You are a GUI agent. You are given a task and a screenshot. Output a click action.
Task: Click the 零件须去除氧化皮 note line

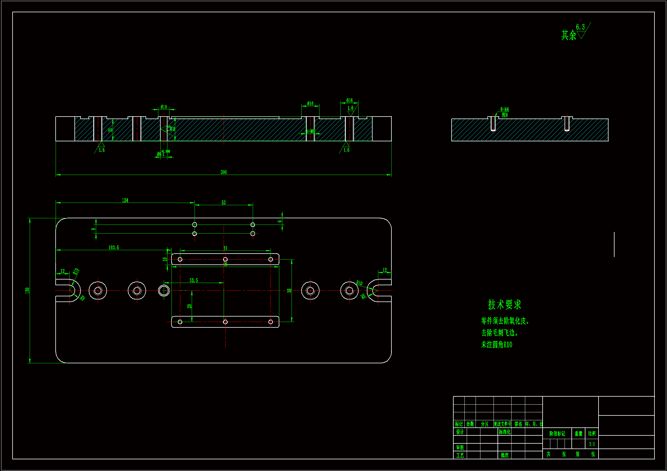point(505,321)
